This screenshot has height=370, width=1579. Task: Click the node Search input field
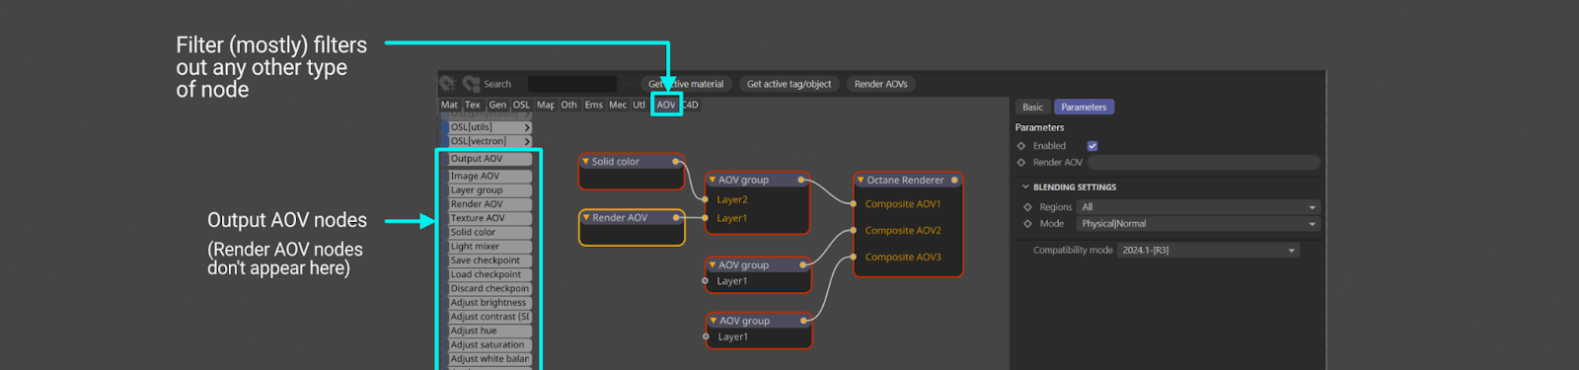(572, 84)
